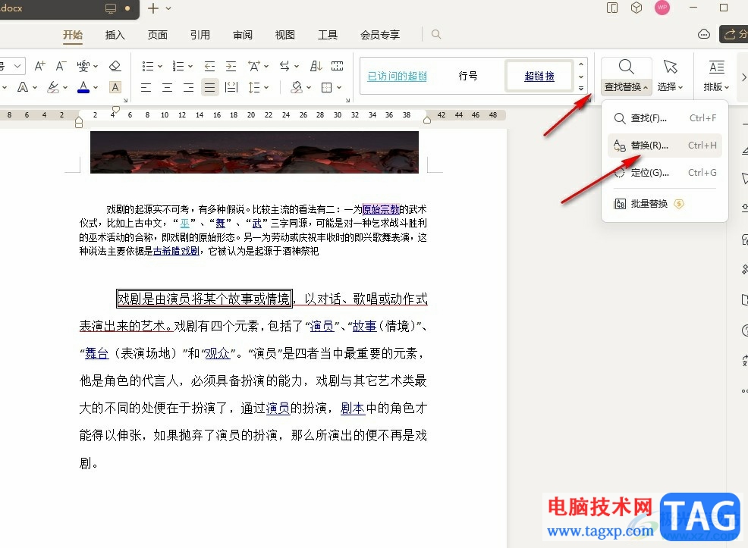Choose 定位(G)... from menu

(665, 173)
